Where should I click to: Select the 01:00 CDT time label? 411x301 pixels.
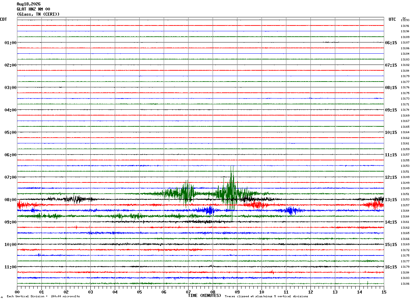10,43
